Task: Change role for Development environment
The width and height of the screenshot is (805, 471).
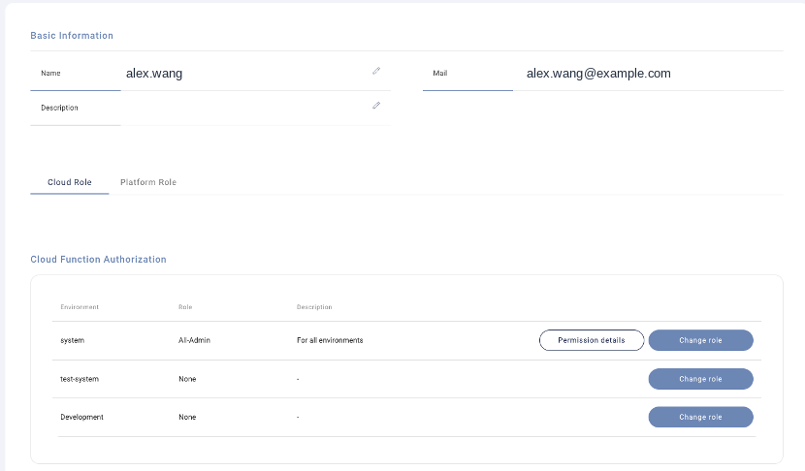Action: click(x=701, y=417)
